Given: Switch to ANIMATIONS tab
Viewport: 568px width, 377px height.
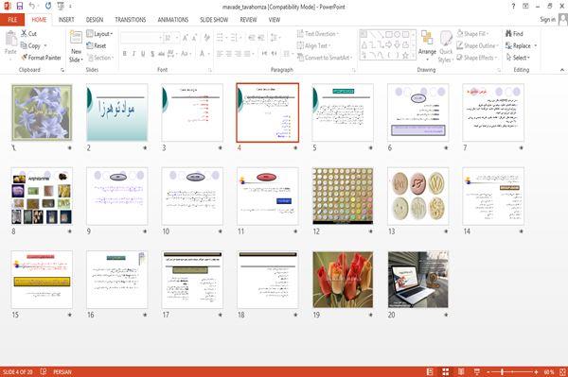Looking at the screenshot, I should [x=173, y=20].
